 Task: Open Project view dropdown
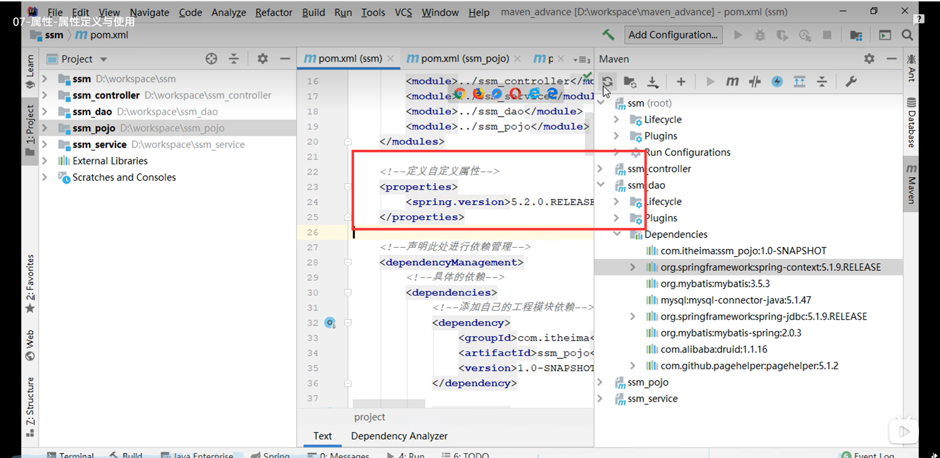click(104, 59)
